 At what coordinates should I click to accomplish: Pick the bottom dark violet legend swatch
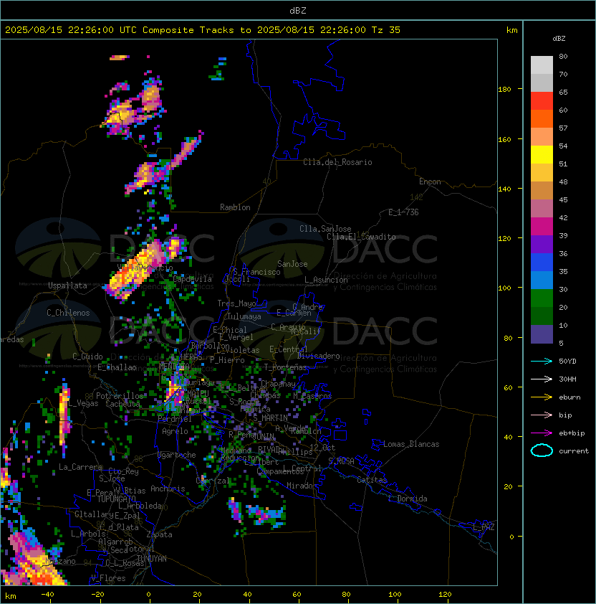click(542, 334)
